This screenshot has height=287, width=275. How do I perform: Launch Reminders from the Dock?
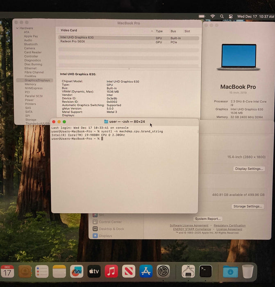[42, 271]
